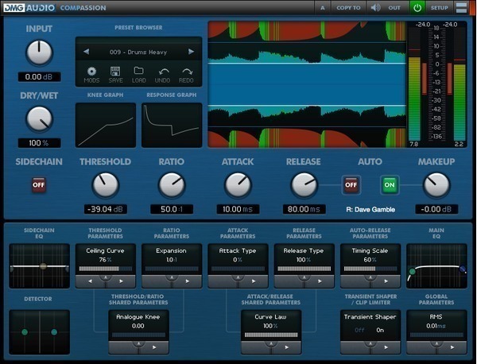Click the Dry/Wet 100 % value field
Screen dimensions: 477x364
click(x=39, y=143)
